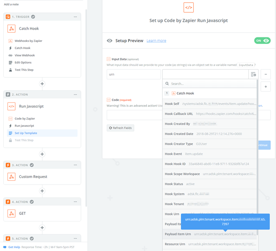
Task: Choose Hook Created By from the list
Action: [x=210, y=124]
